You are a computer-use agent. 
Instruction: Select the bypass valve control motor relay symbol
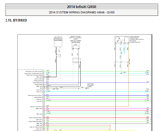(x=122, y=40)
